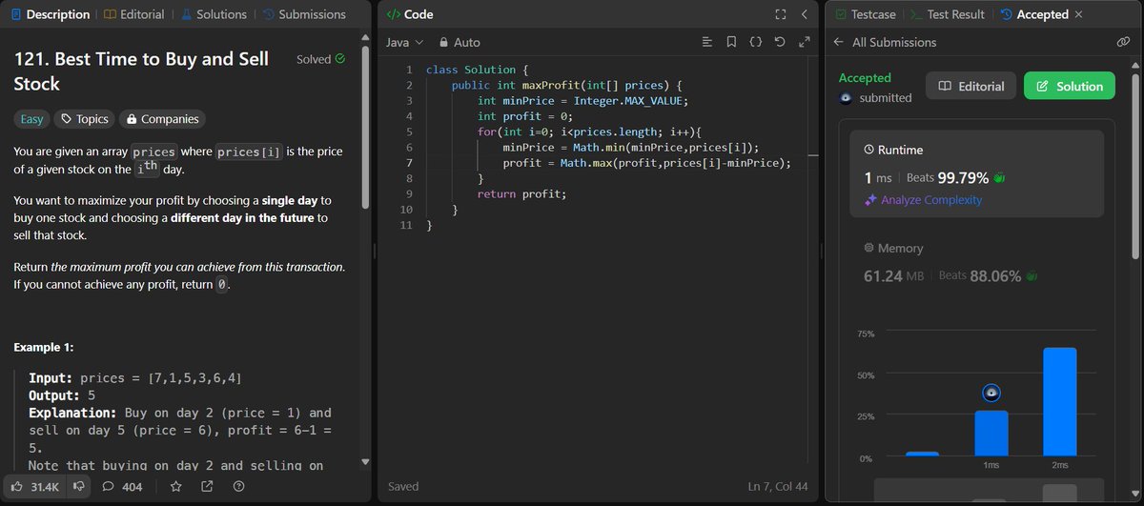Go back to All Submissions
The image size is (1144, 506).
885,42
